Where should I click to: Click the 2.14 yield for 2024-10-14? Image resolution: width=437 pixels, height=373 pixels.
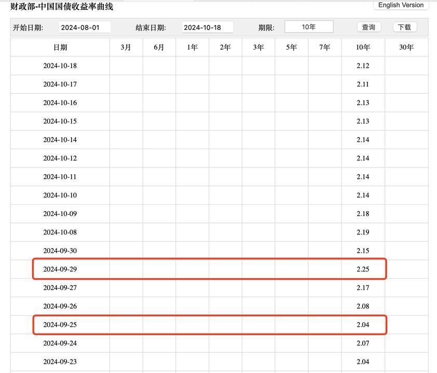point(363,140)
